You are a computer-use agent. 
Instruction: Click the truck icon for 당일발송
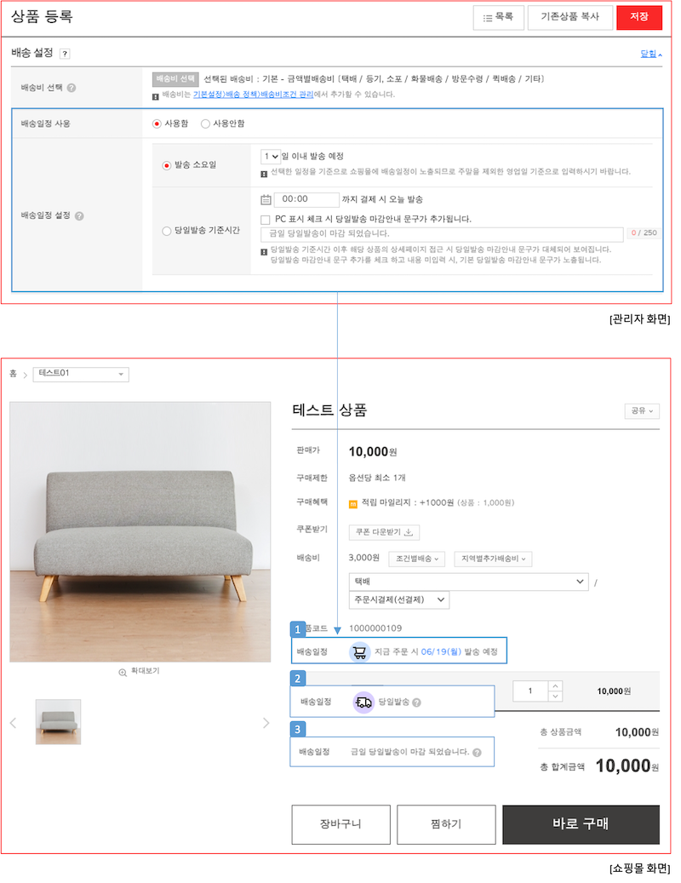(x=363, y=702)
